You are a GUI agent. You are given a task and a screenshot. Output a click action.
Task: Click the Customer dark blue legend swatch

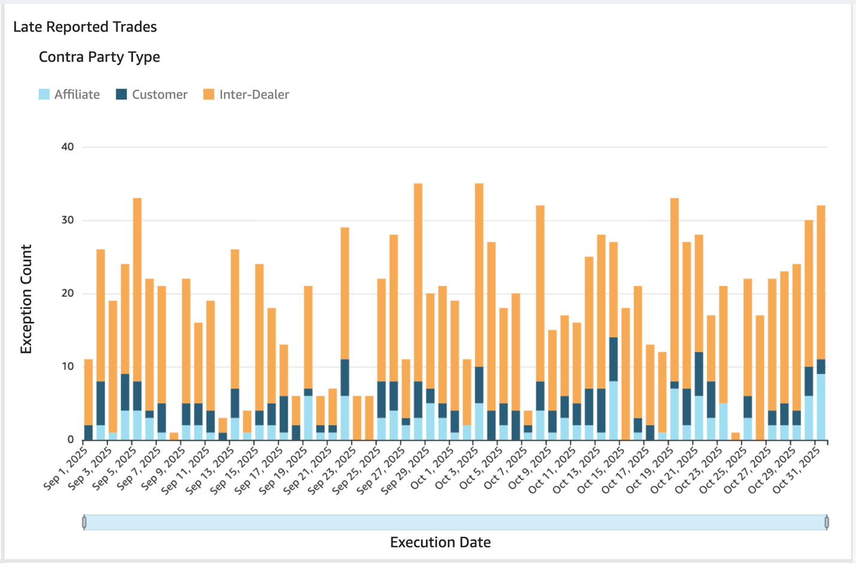pyautogui.click(x=122, y=95)
